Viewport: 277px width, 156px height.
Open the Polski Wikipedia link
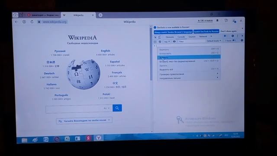point(106,94)
